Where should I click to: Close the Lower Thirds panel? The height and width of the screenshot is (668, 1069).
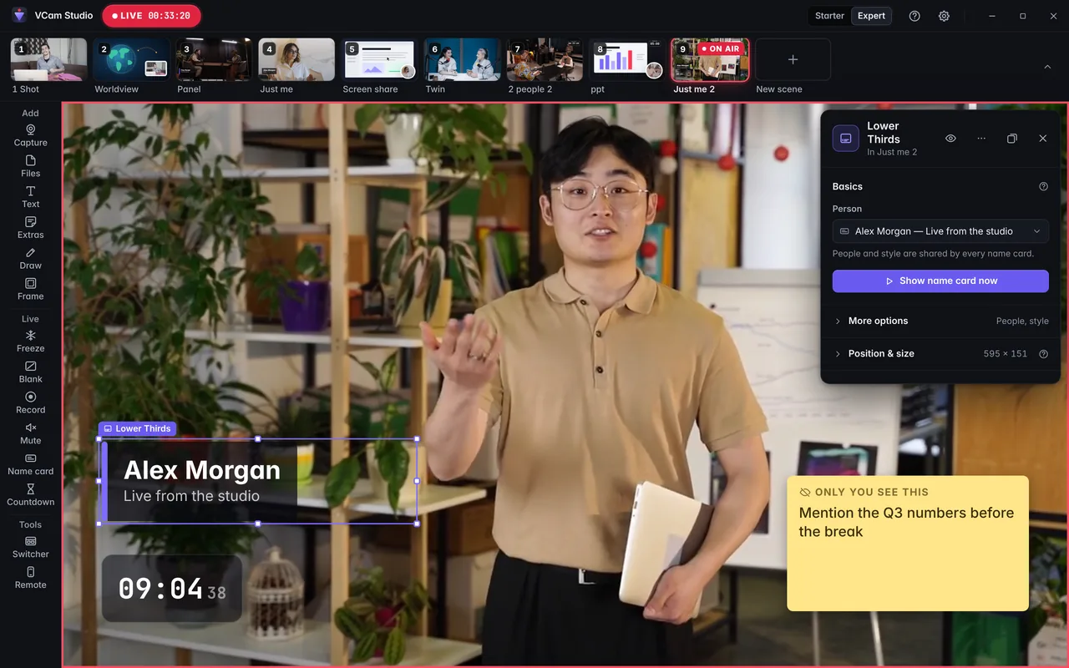coord(1042,139)
